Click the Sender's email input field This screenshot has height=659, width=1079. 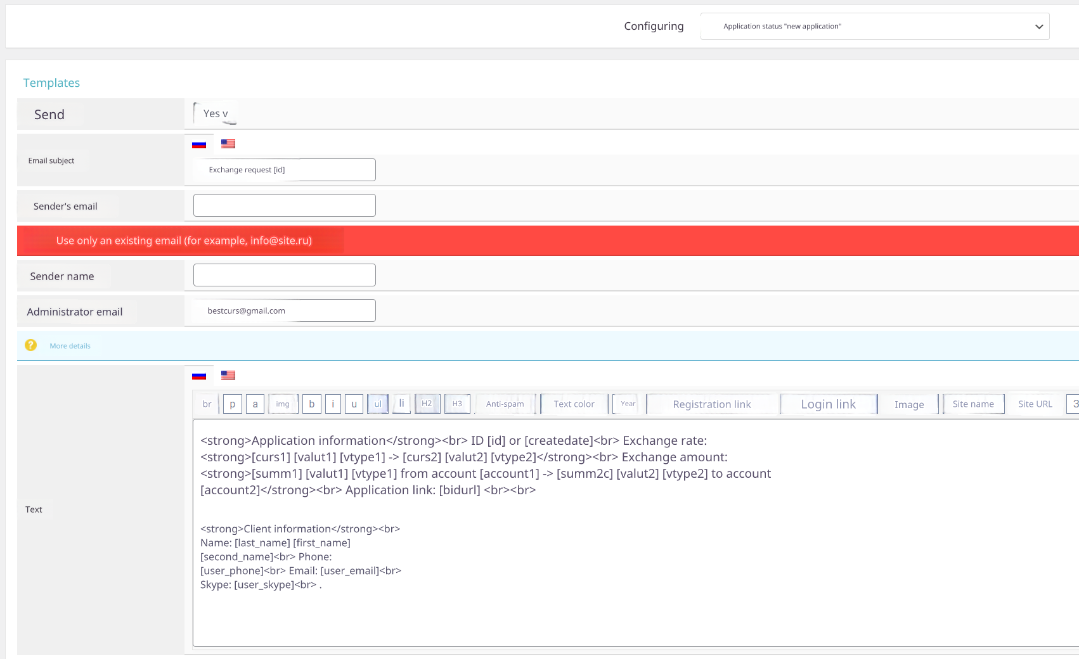tap(284, 205)
